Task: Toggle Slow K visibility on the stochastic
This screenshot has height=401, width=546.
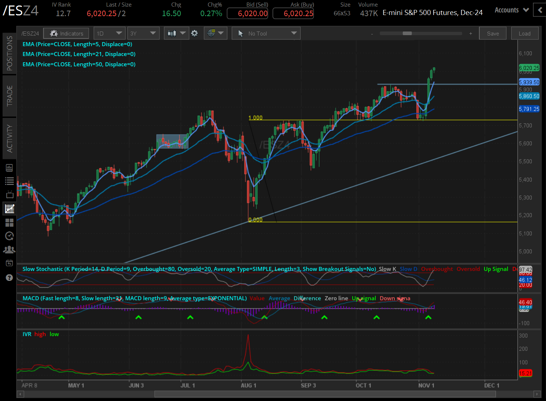Action: click(x=387, y=269)
